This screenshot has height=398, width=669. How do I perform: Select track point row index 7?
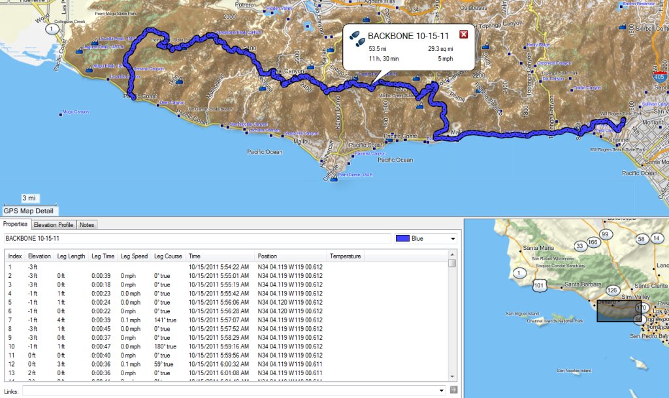tap(226, 320)
